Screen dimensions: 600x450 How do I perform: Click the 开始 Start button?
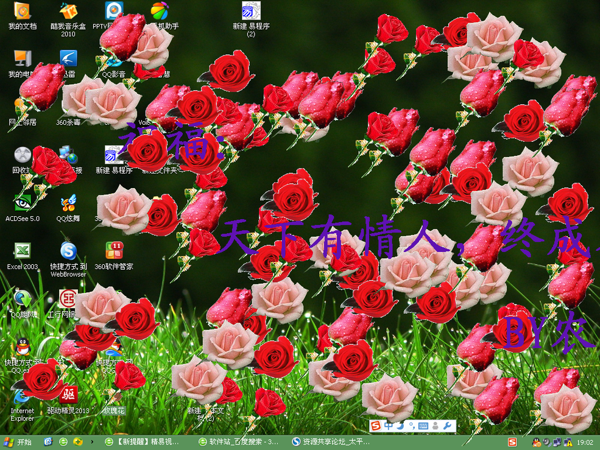coord(18,441)
